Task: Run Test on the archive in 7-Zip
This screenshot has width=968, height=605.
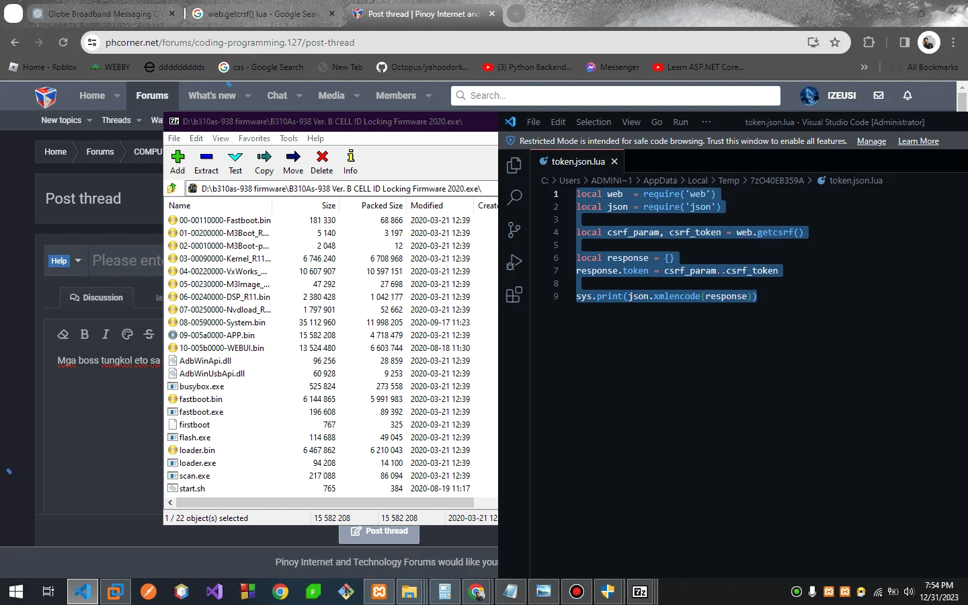Action: (x=235, y=162)
